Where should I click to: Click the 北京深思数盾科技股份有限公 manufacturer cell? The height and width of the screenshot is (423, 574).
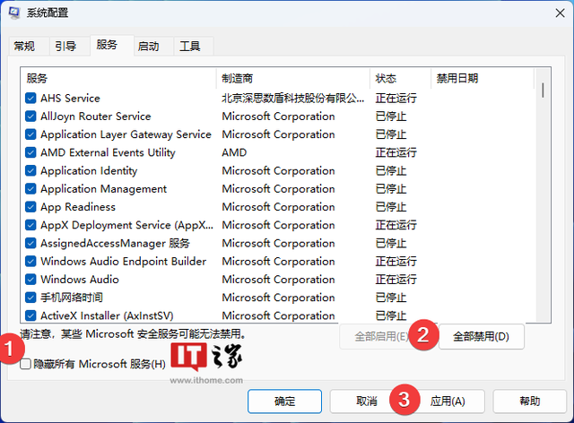click(x=293, y=98)
